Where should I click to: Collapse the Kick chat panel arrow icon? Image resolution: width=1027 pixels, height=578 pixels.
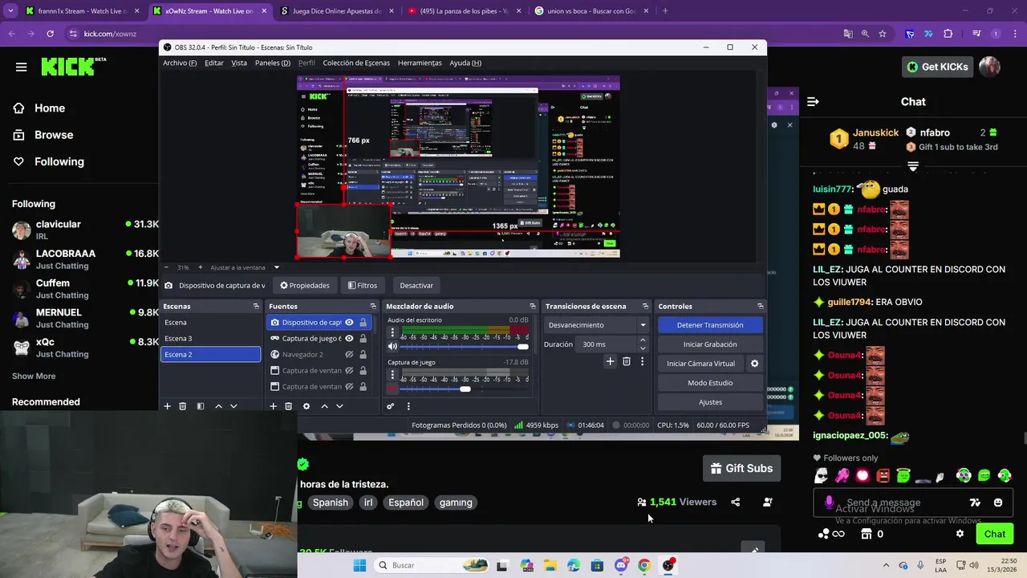pyautogui.click(x=813, y=101)
